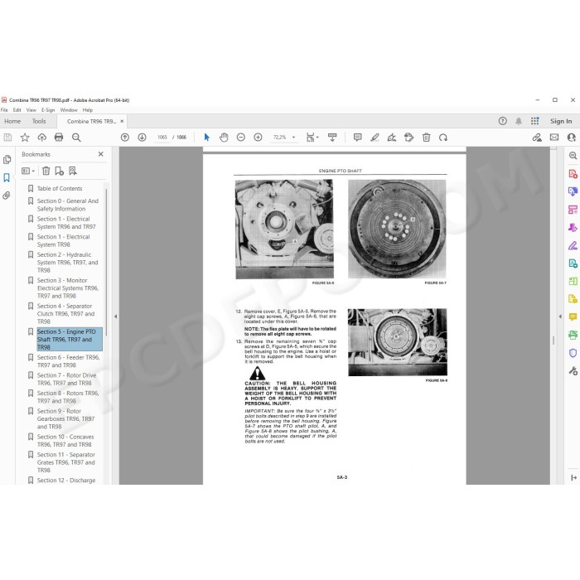Open Create PDF tool in right pane
The height and width of the screenshot is (580, 580).
click(573, 174)
